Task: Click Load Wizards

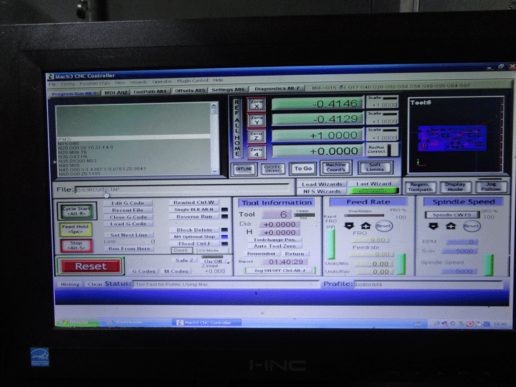Action: pos(322,184)
